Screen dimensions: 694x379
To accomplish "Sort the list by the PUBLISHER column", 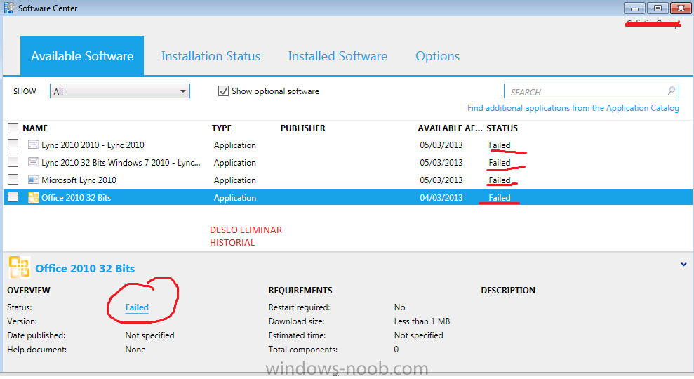I will (302, 128).
